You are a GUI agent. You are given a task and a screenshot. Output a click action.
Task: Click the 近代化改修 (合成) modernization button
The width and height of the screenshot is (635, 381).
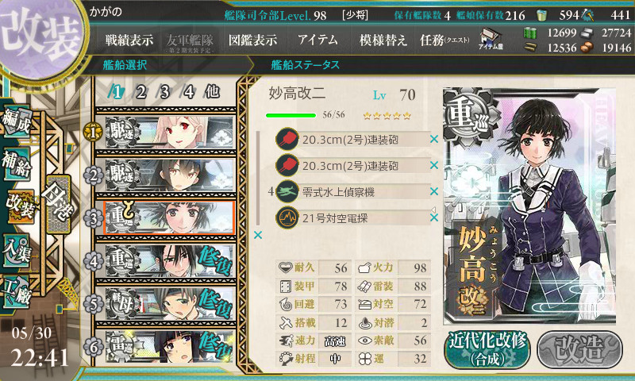[x=487, y=349]
